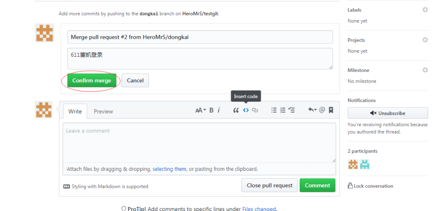Cancel the merge

tap(135, 80)
